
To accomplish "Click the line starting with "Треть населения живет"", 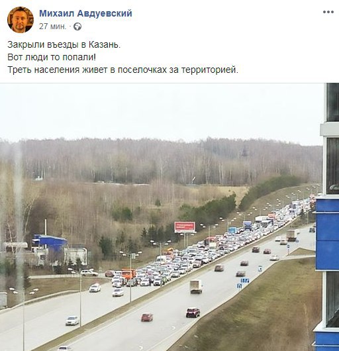I will pyautogui.click(x=123, y=70).
